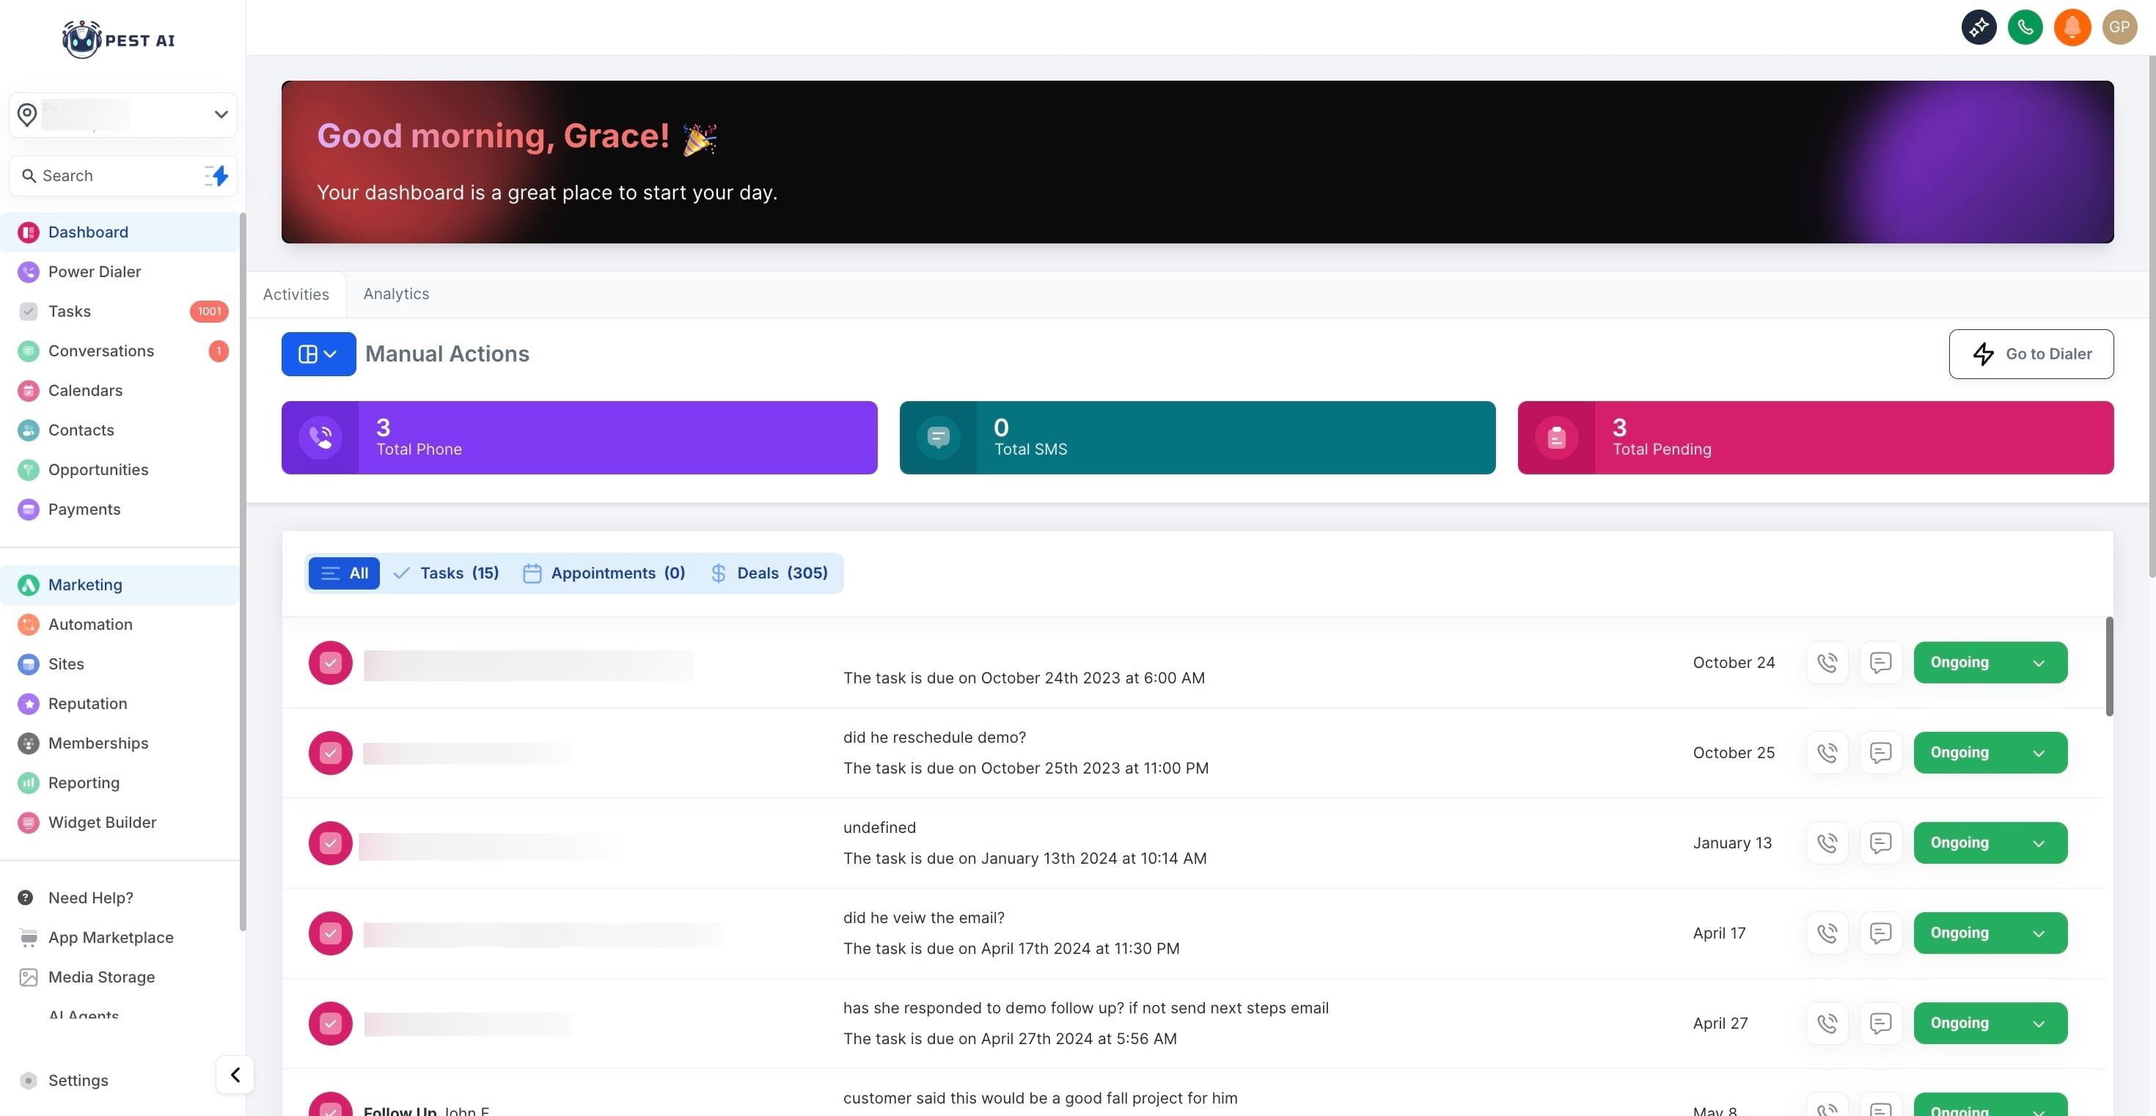Open the AI assistant sparkle icon
The height and width of the screenshot is (1116, 2156).
(1979, 28)
